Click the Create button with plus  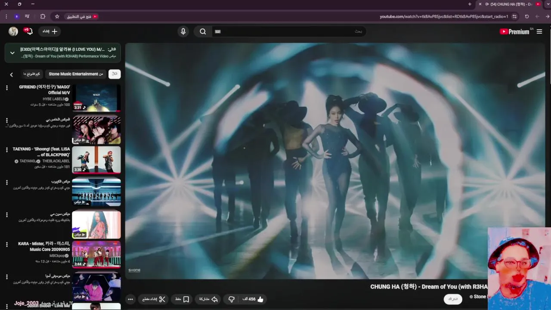coord(50,31)
